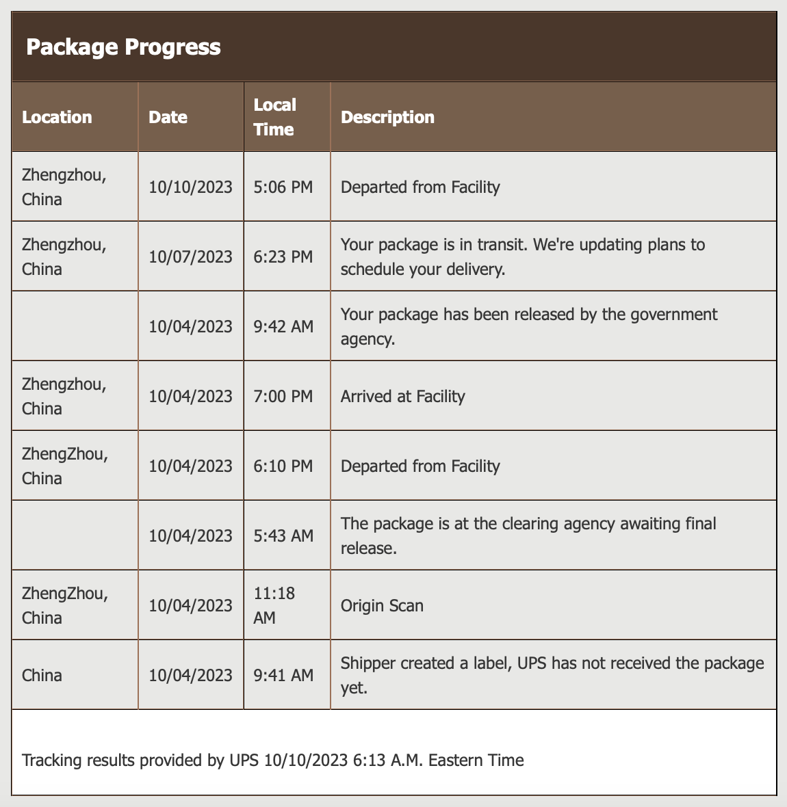Click the Local Time column header
Image resolution: width=787 pixels, height=807 pixels.
pos(275,117)
